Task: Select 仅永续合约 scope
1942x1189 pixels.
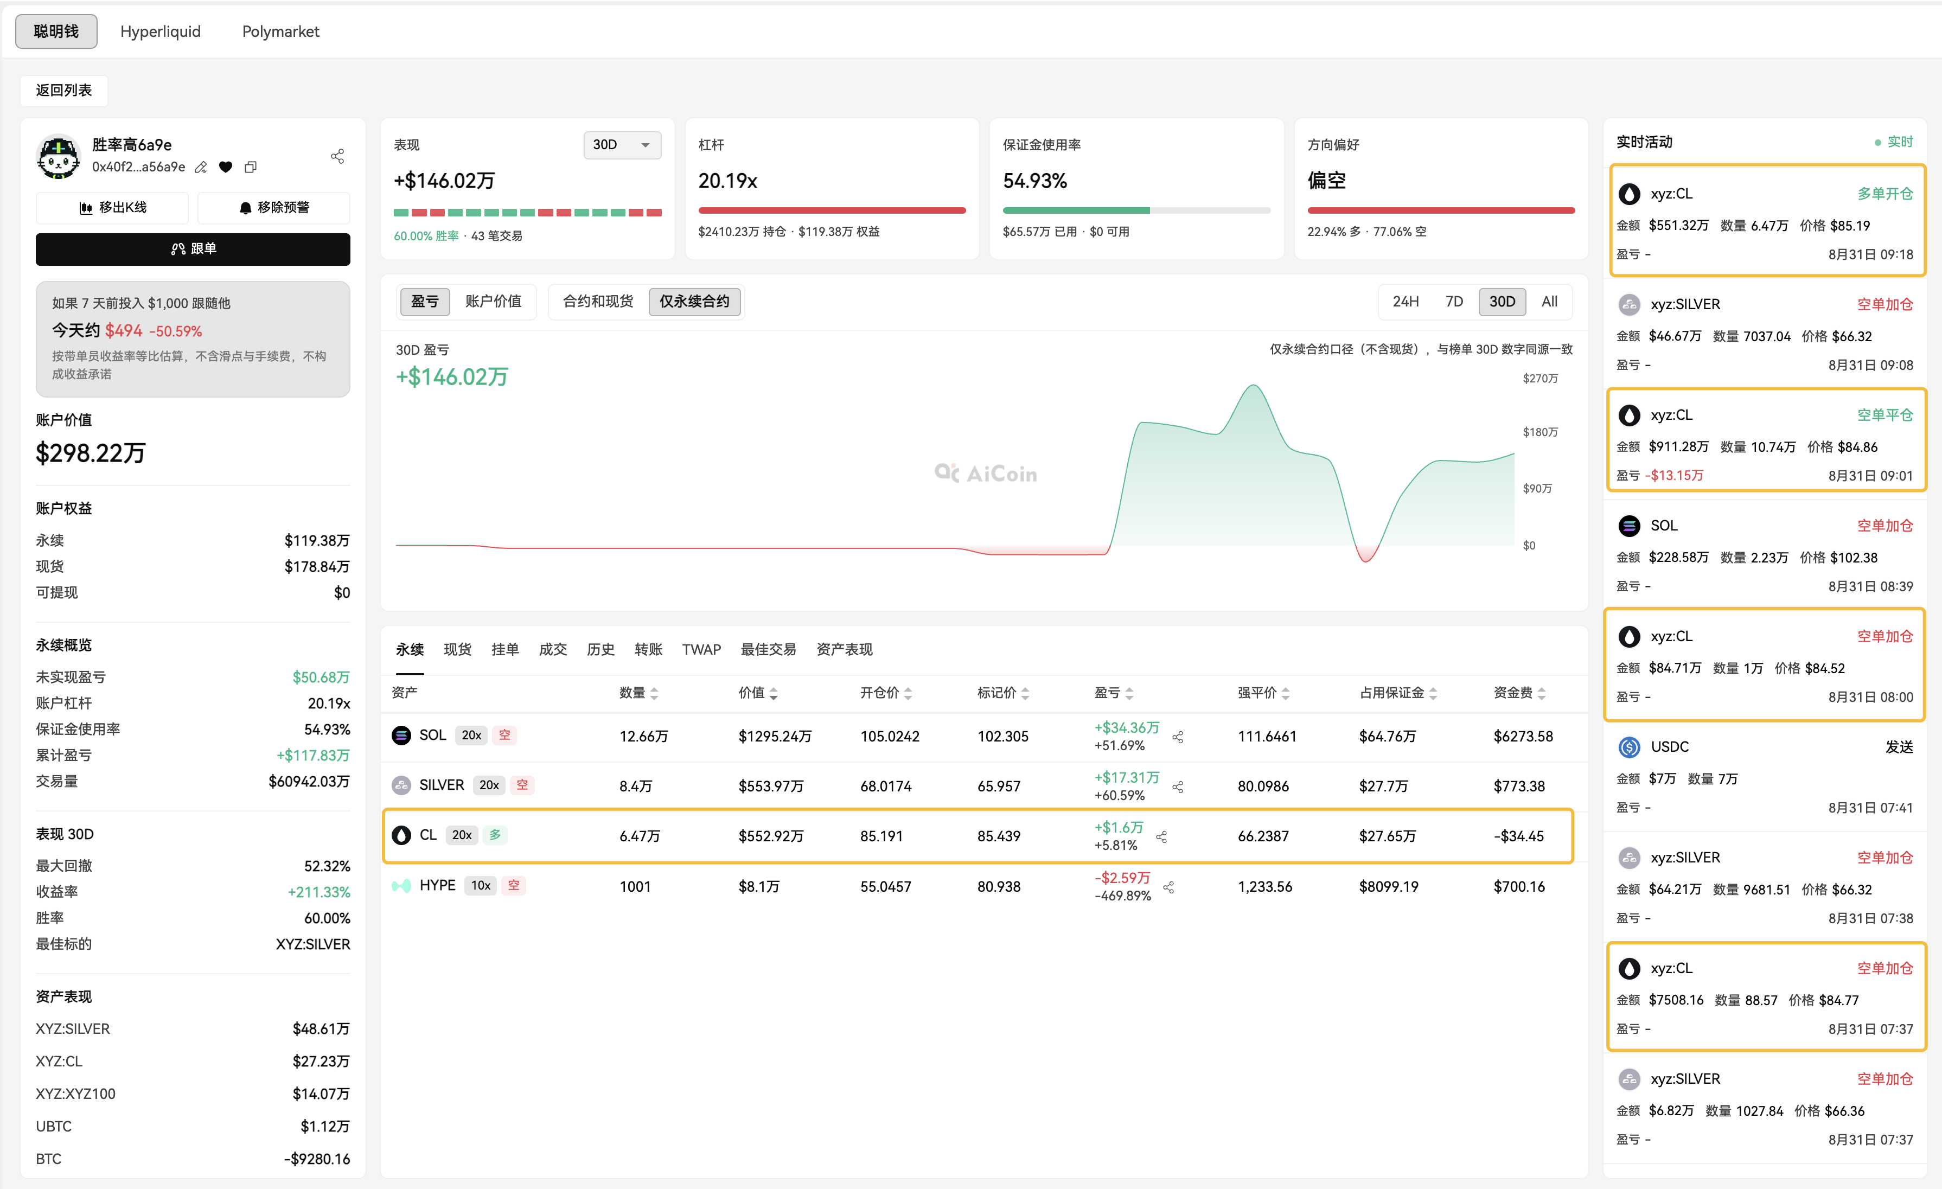Action: (x=694, y=302)
